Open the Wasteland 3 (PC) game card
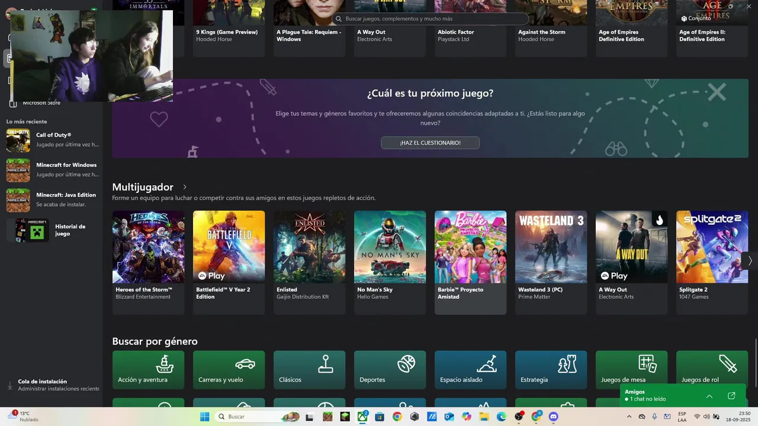This screenshot has height=426, width=758. [x=551, y=262]
